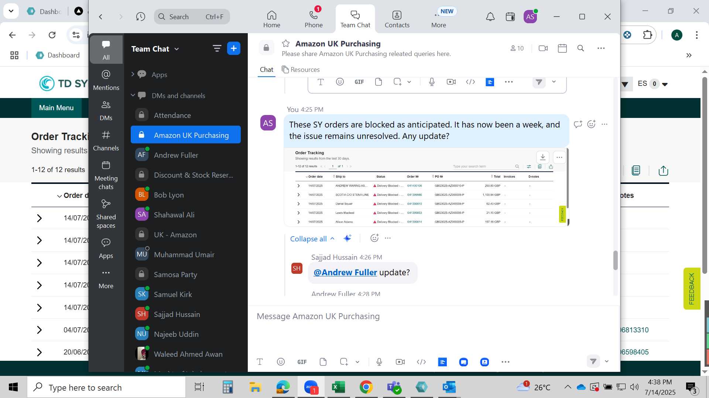Start a new chat with plus button
This screenshot has height=398, width=709.
pos(234,48)
